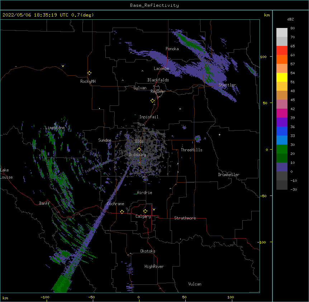Click the Calgary city label
The height and width of the screenshot is (302, 309).
click(x=143, y=216)
